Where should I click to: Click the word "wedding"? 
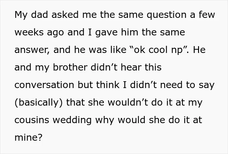pyautogui.click(x=72, y=121)
